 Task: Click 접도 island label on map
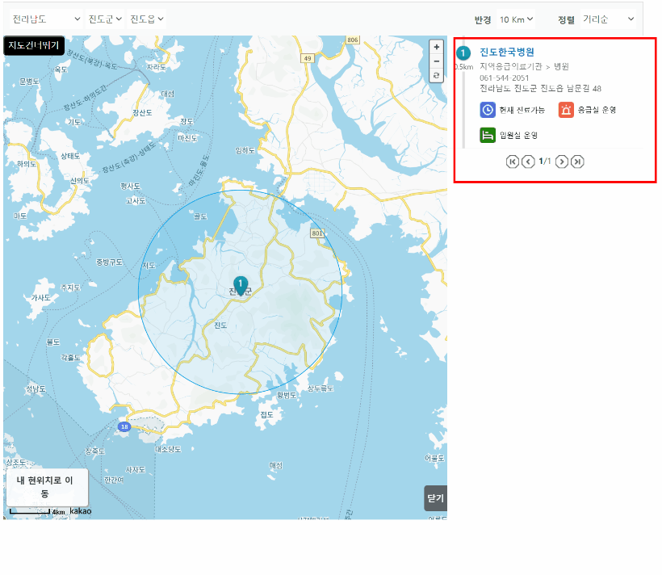266,415
